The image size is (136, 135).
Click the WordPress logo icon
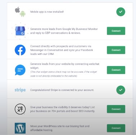pyautogui.click(x=20, y=128)
